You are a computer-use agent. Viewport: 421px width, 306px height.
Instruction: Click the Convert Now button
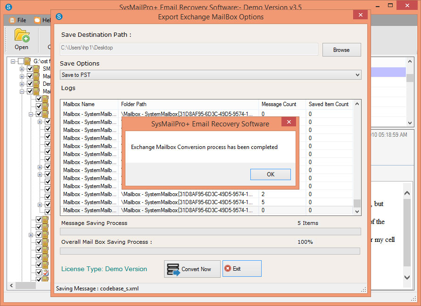pyautogui.click(x=192, y=269)
